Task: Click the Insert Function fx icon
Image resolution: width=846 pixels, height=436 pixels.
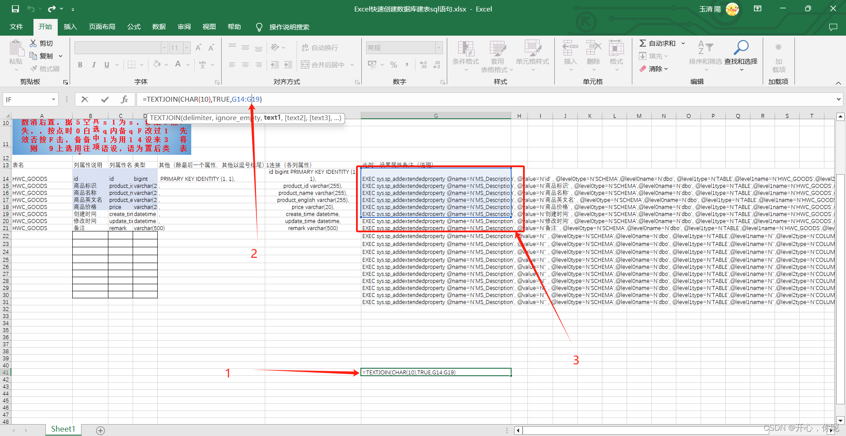Action: point(124,99)
